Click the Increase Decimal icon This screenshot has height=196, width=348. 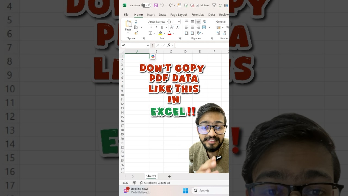pyautogui.click(x=219, y=33)
